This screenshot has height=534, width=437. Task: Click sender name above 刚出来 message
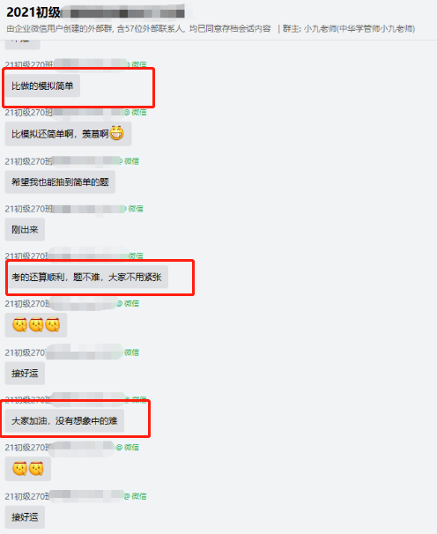coord(65,209)
